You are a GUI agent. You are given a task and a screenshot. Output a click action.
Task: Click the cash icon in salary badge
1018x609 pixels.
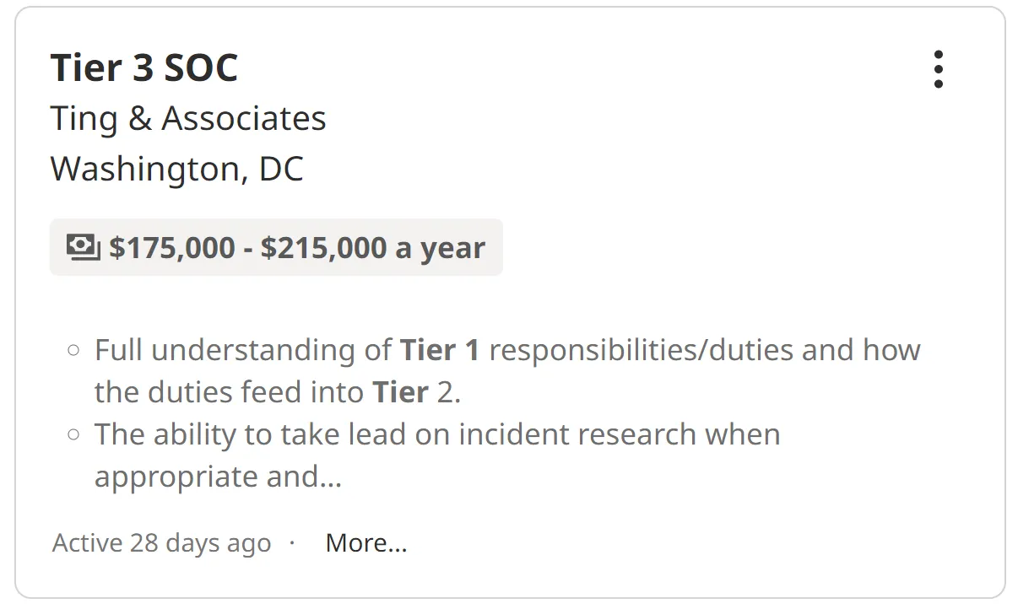tap(84, 247)
